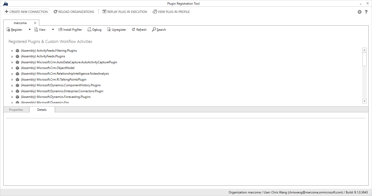Click the Debug button label
The image size is (372, 196).
pyautogui.click(x=97, y=30)
